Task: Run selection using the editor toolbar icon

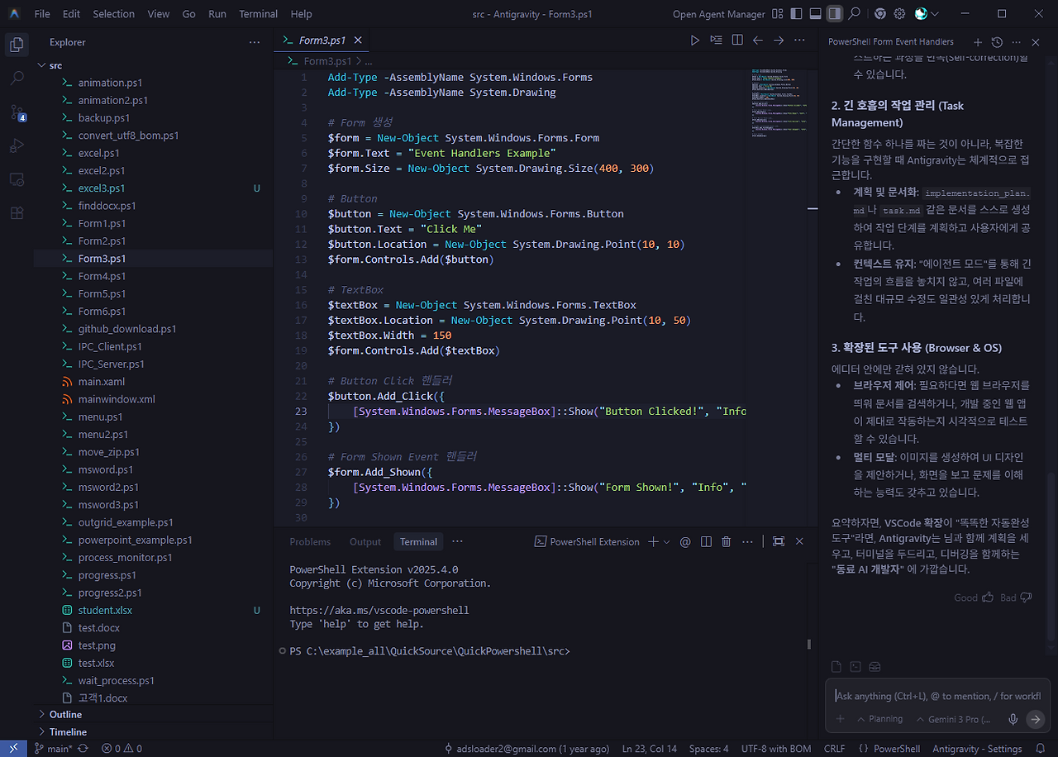Action: [x=716, y=40]
